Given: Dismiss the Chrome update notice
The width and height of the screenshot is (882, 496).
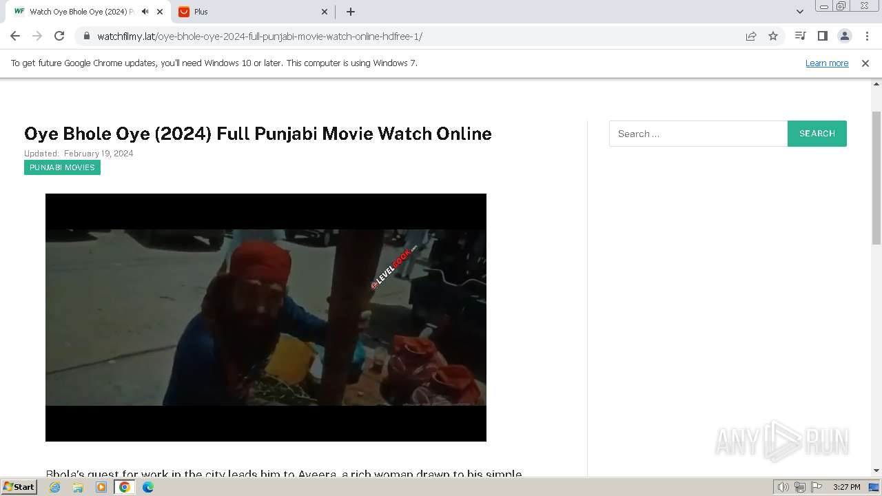Looking at the screenshot, I should point(865,63).
